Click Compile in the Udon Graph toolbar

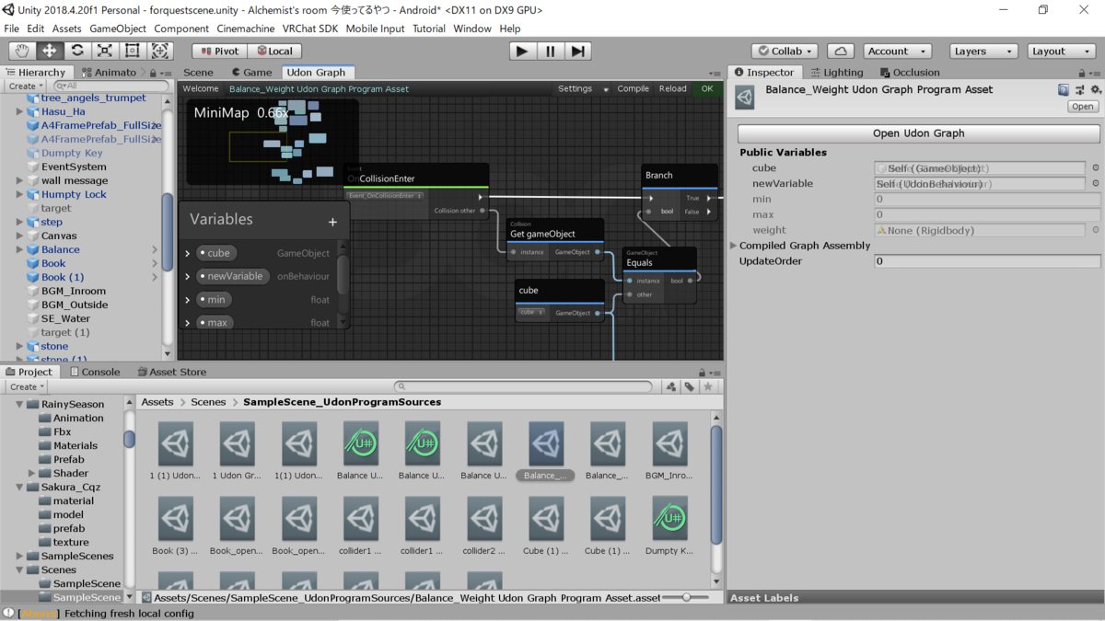click(633, 89)
